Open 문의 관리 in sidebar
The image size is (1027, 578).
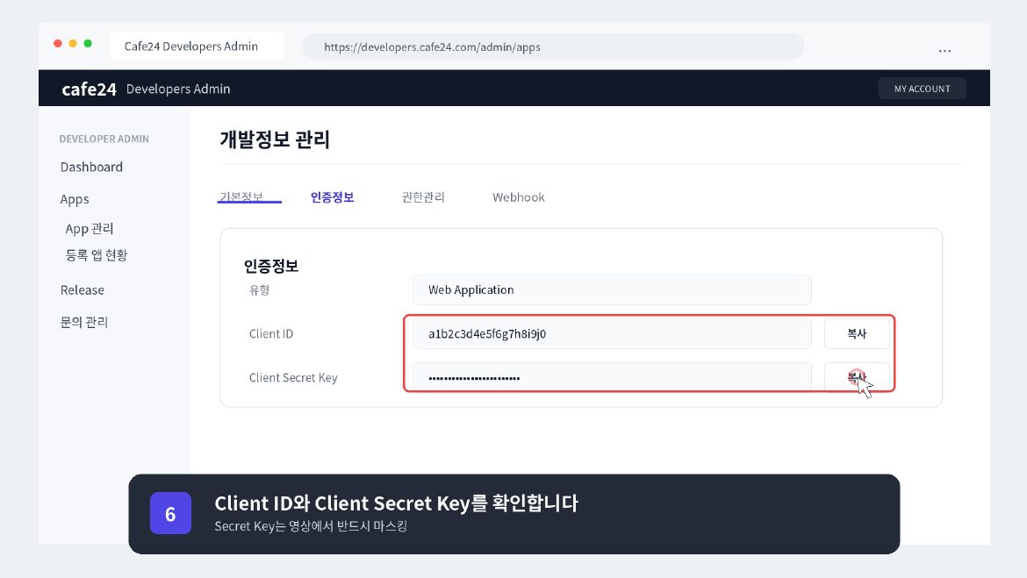84,322
